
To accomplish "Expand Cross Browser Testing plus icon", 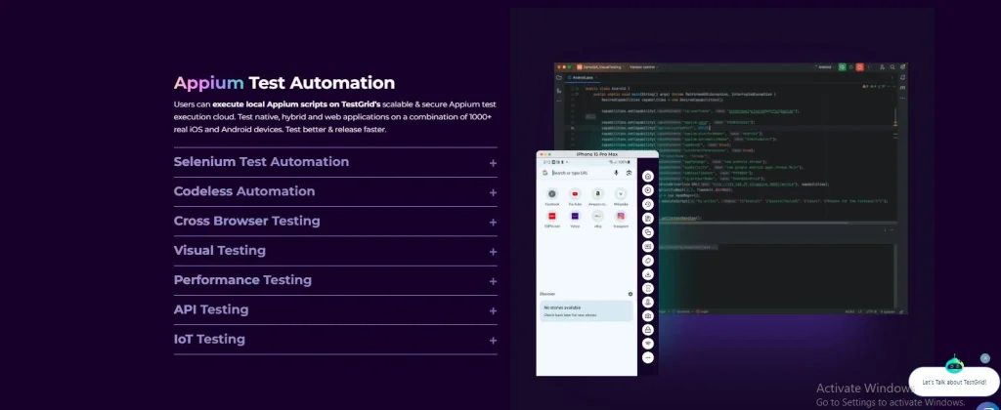I will pyautogui.click(x=493, y=222).
